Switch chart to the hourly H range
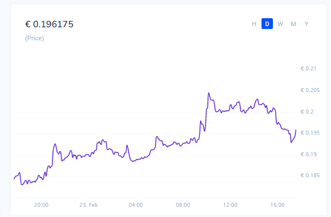This screenshot has width=331, height=217. pos(254,24)
